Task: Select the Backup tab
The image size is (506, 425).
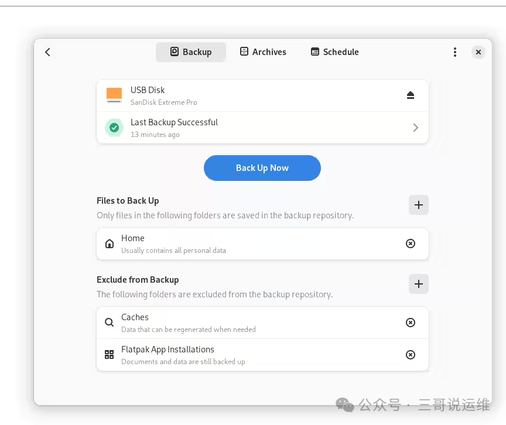Action: point(191,52)
